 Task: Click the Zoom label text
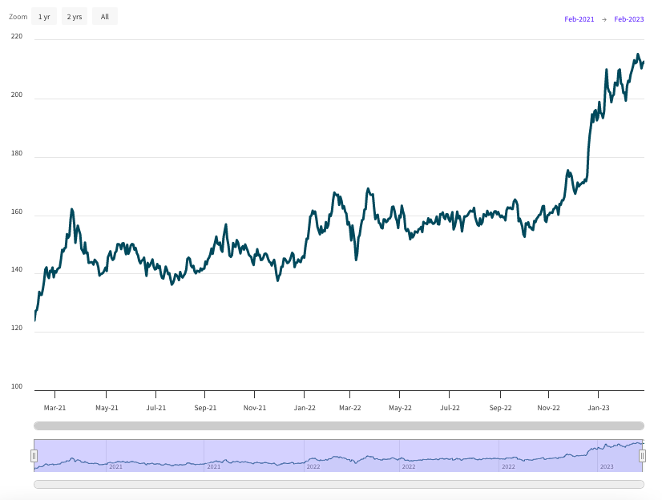pos(18,17)
